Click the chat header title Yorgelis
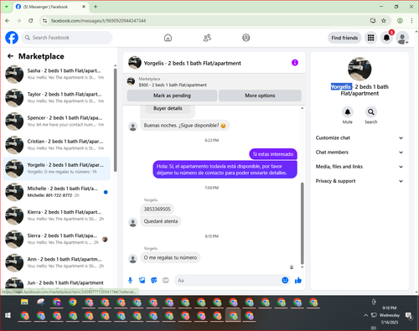Viewport: 419px width, 331px height. 192,63
